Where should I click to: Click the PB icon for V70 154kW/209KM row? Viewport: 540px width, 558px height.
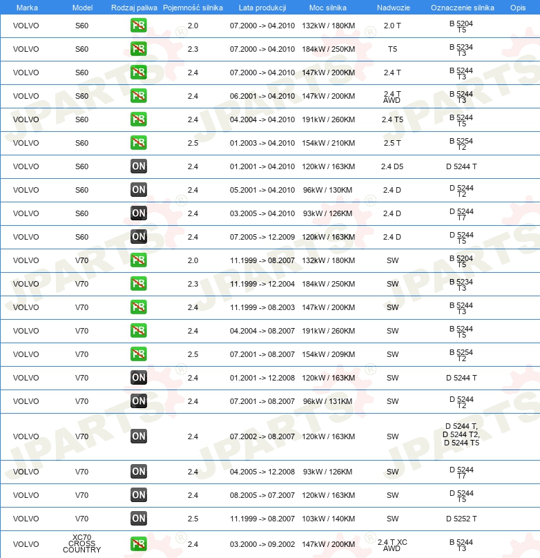click(x=138, y=354)
